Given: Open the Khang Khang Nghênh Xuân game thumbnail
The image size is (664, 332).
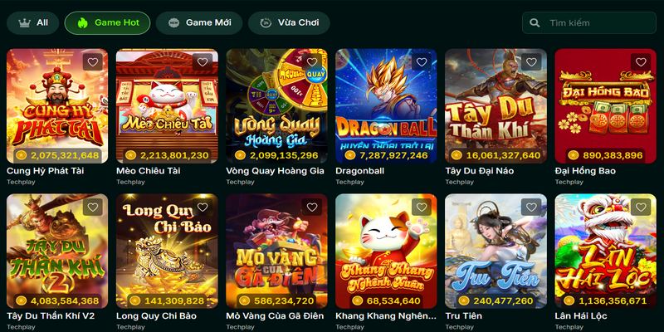Looking at the screenshot, I should click(x=386, y=251).
